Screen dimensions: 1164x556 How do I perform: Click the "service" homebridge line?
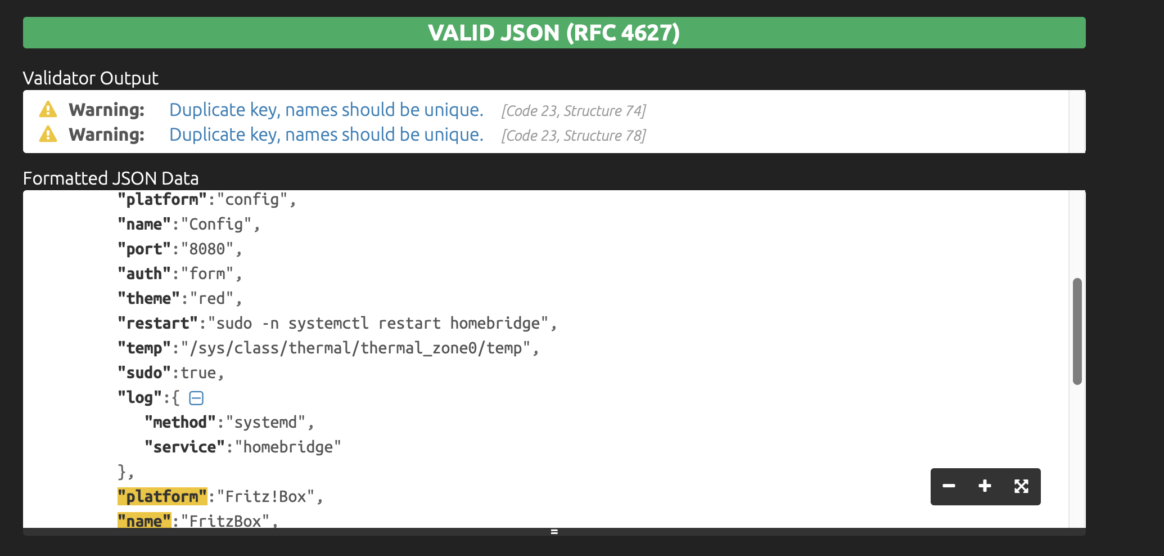(x=243, y=447)
